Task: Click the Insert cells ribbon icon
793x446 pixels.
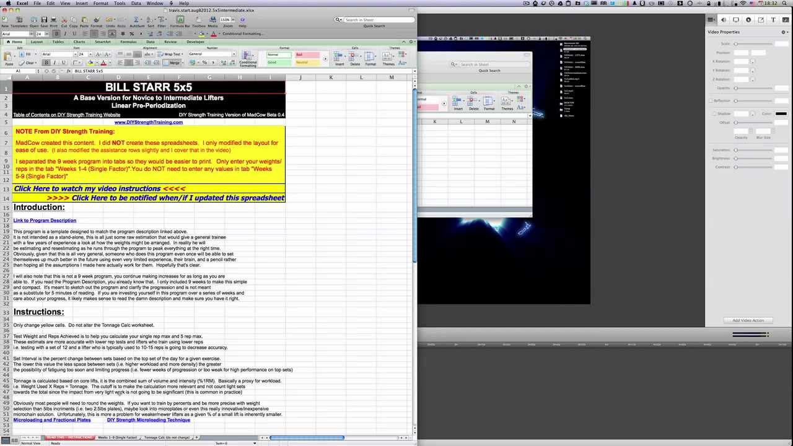Action: pos(338,55)
